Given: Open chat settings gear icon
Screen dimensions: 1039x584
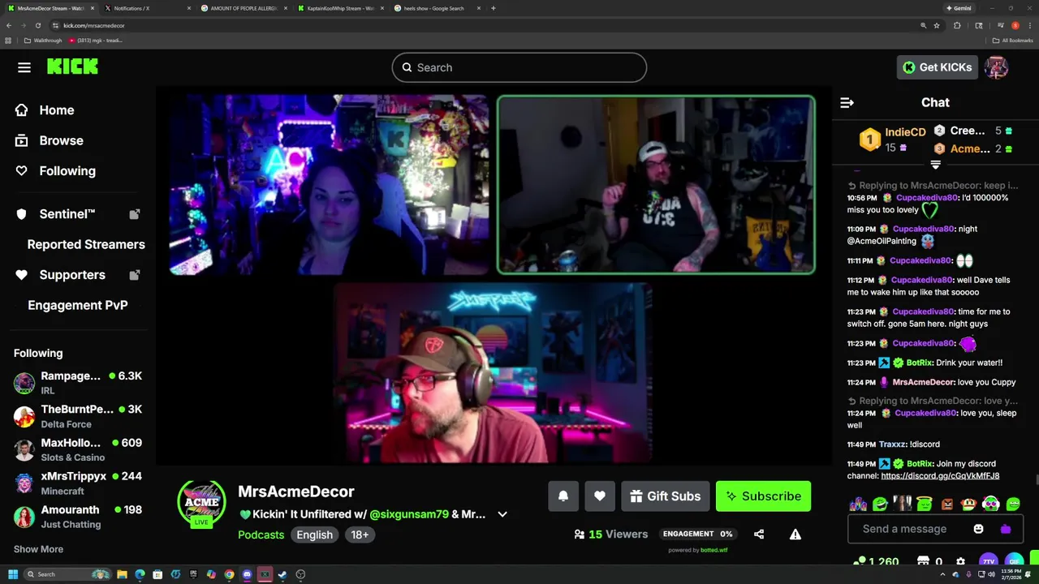Looking at the screenshot, I should tap(960, 561).
